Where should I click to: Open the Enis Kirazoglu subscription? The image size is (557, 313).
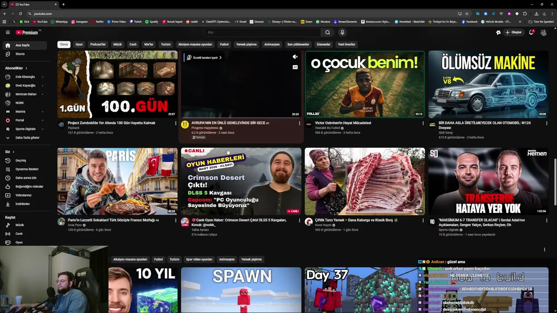coord(25,77)
